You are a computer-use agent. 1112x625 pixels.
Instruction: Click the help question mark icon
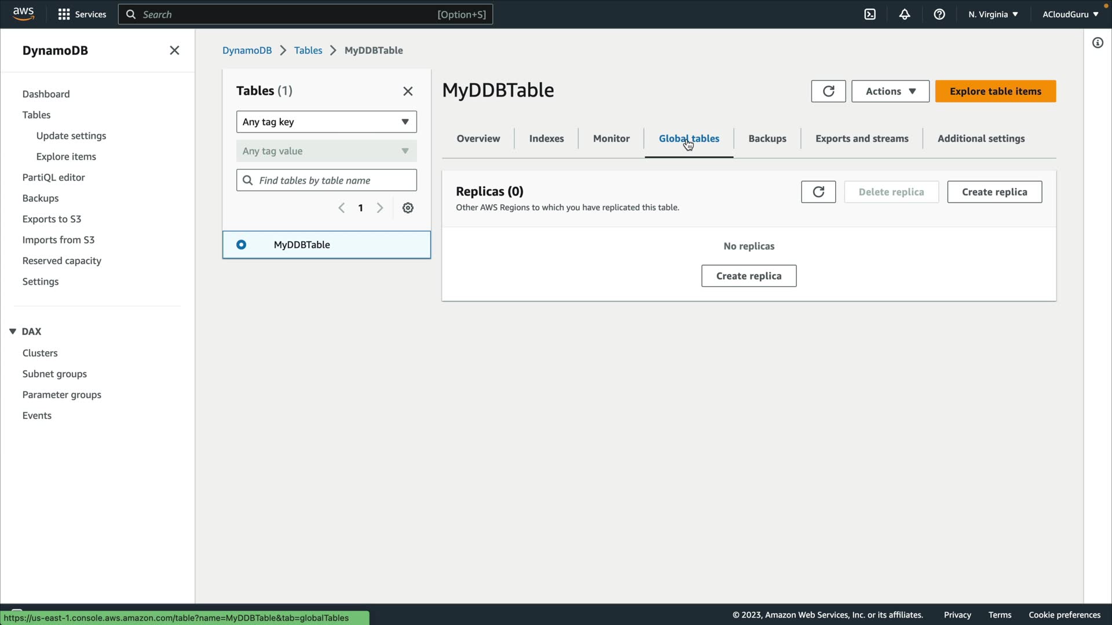pos(939,14)
